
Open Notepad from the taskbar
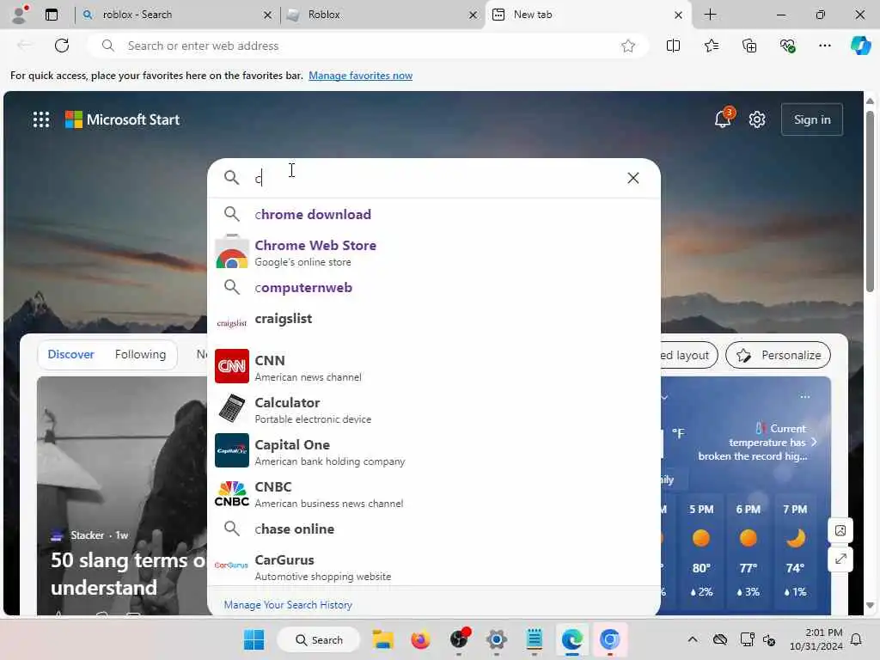535,639
